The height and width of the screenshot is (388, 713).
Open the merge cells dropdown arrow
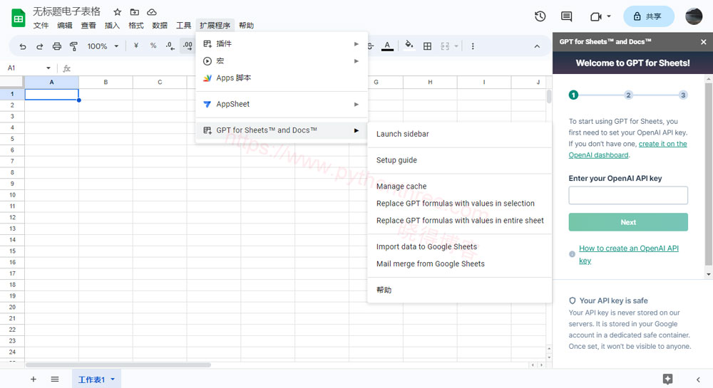tap(456, 46)
